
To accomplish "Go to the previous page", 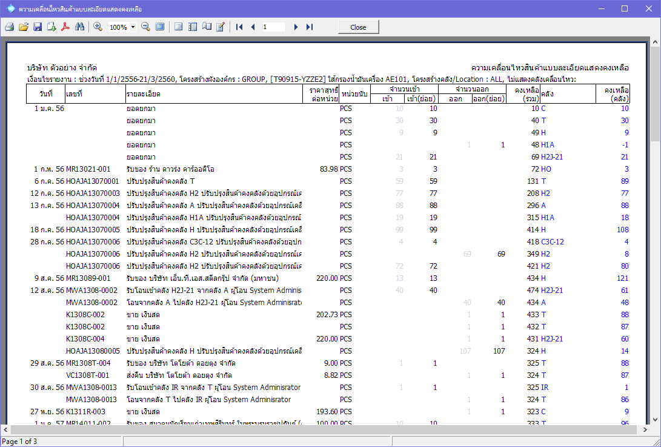I will pos(253,27).
